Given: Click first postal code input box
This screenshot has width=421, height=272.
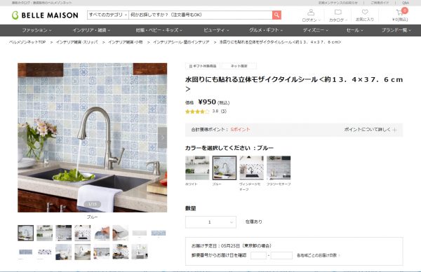Looking at the screenshot, I should coord(258,255).
